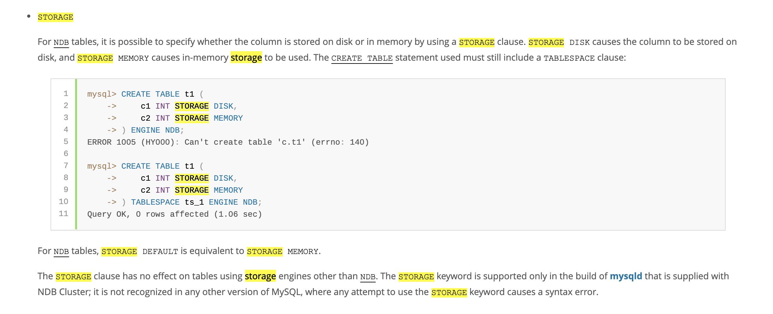This screenshot has width=773, height=314.
Task: Click line number 1 in the code block
Action: click(66, 94)
